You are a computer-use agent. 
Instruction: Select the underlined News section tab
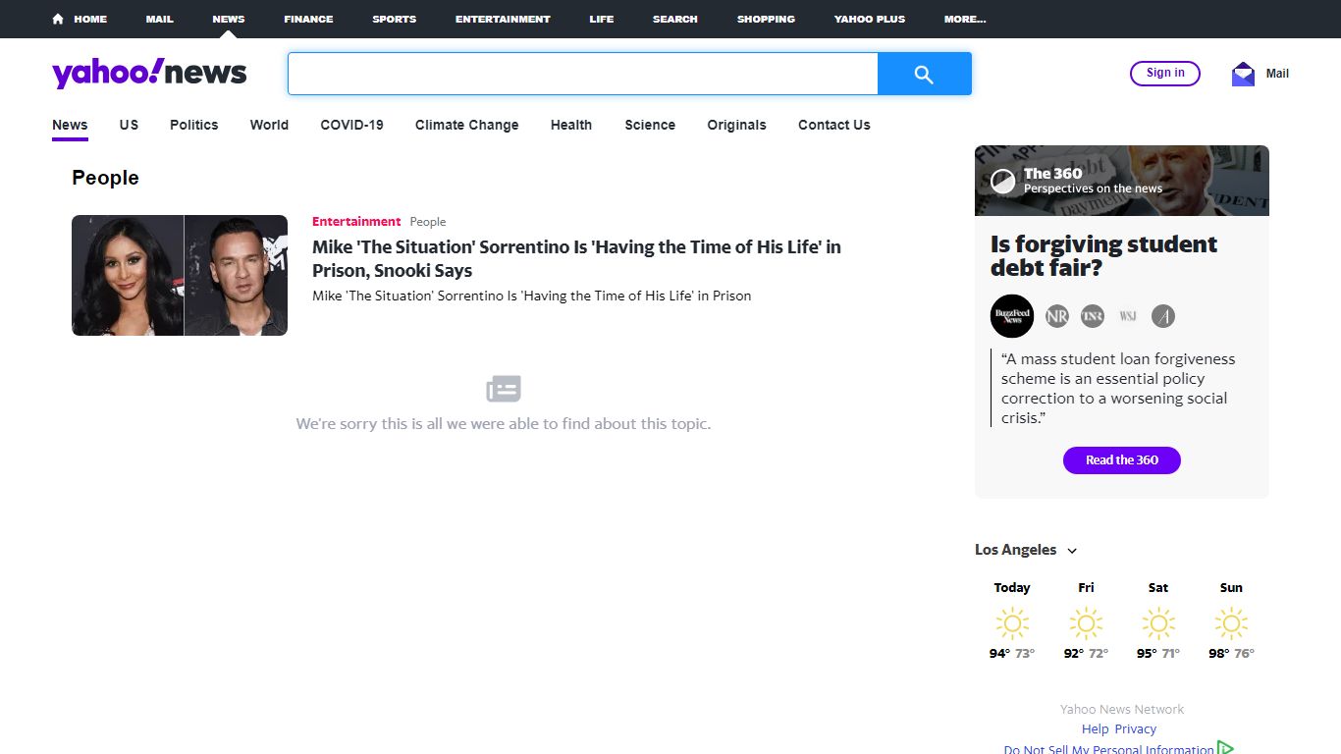click(x=70, y=125)
